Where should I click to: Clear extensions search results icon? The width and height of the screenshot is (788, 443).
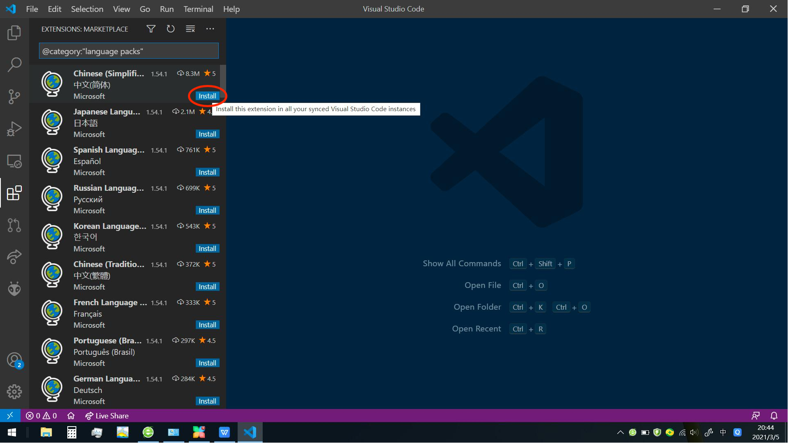[x=190, y=29]
